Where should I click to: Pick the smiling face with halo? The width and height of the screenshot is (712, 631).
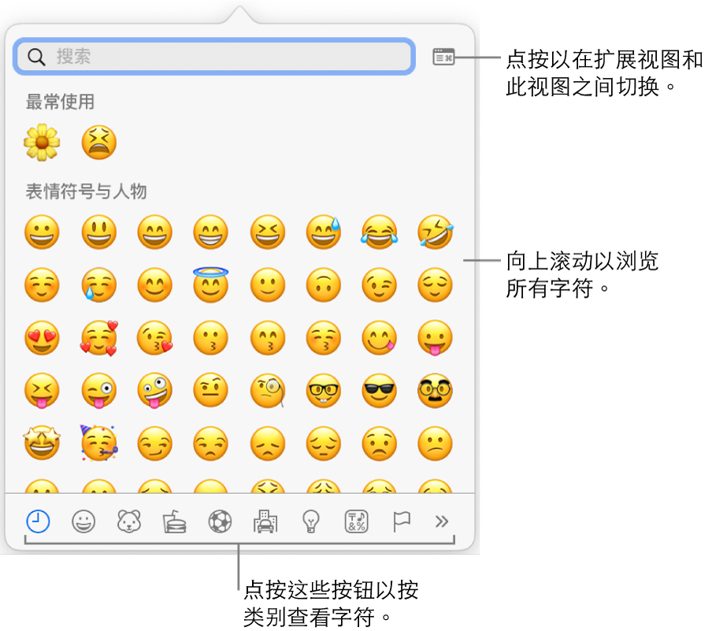[x=211, y=285]
